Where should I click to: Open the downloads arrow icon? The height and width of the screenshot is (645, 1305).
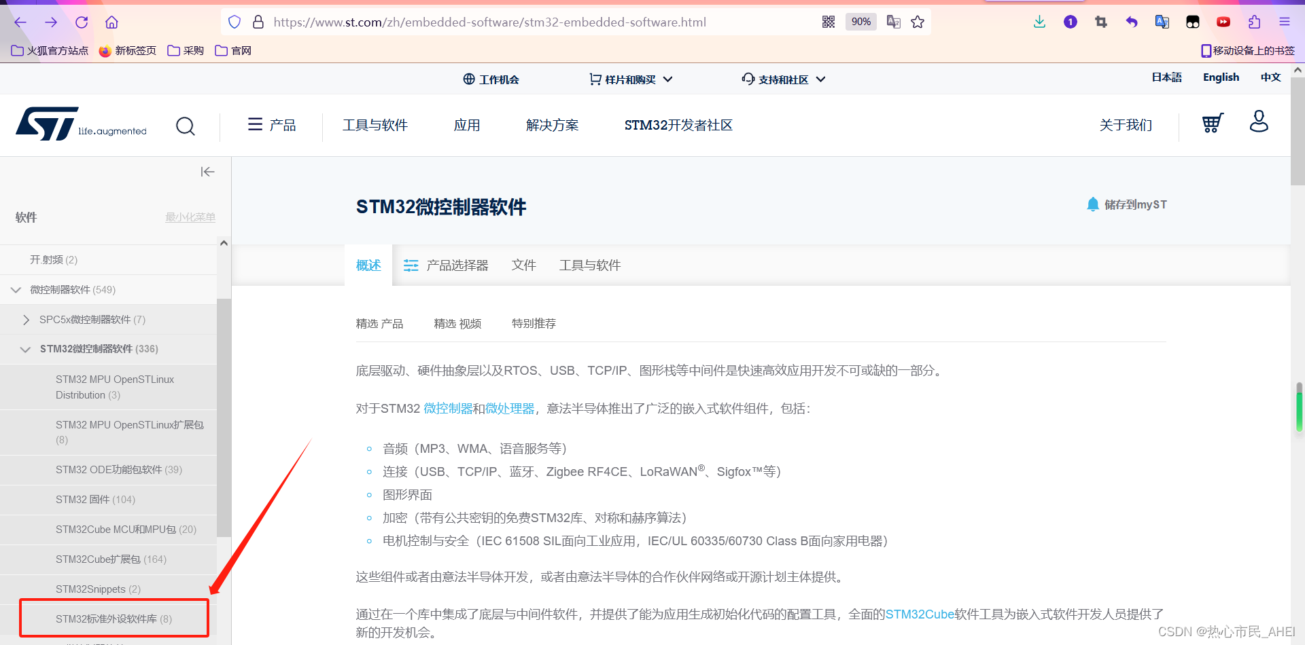tap(1039, 22)
